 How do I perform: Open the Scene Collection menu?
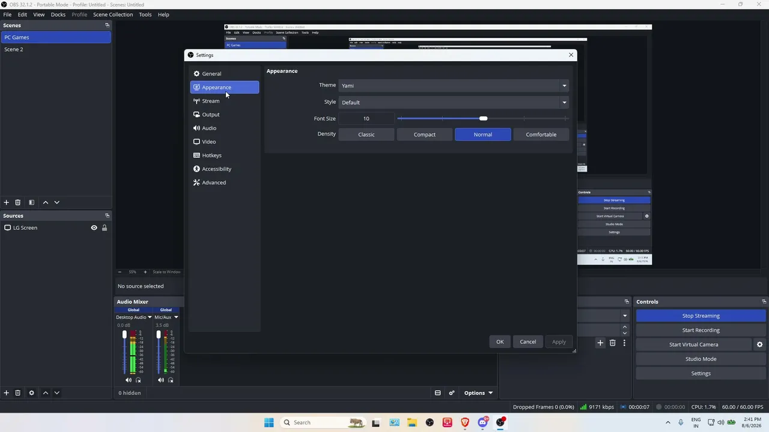(x=113, y=14)
